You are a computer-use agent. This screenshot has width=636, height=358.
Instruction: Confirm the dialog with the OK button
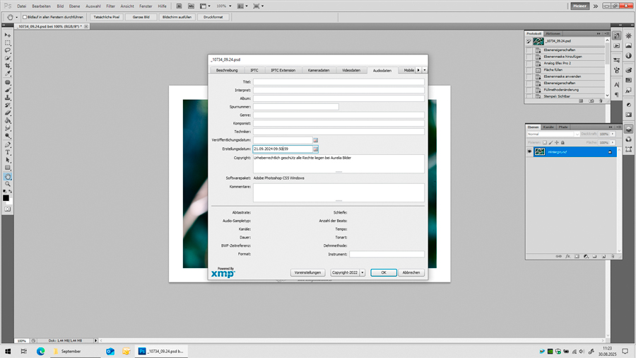coord(384,272)
